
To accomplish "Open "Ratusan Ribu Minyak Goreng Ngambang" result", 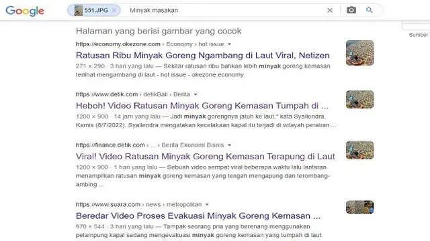I will point(203,56).
